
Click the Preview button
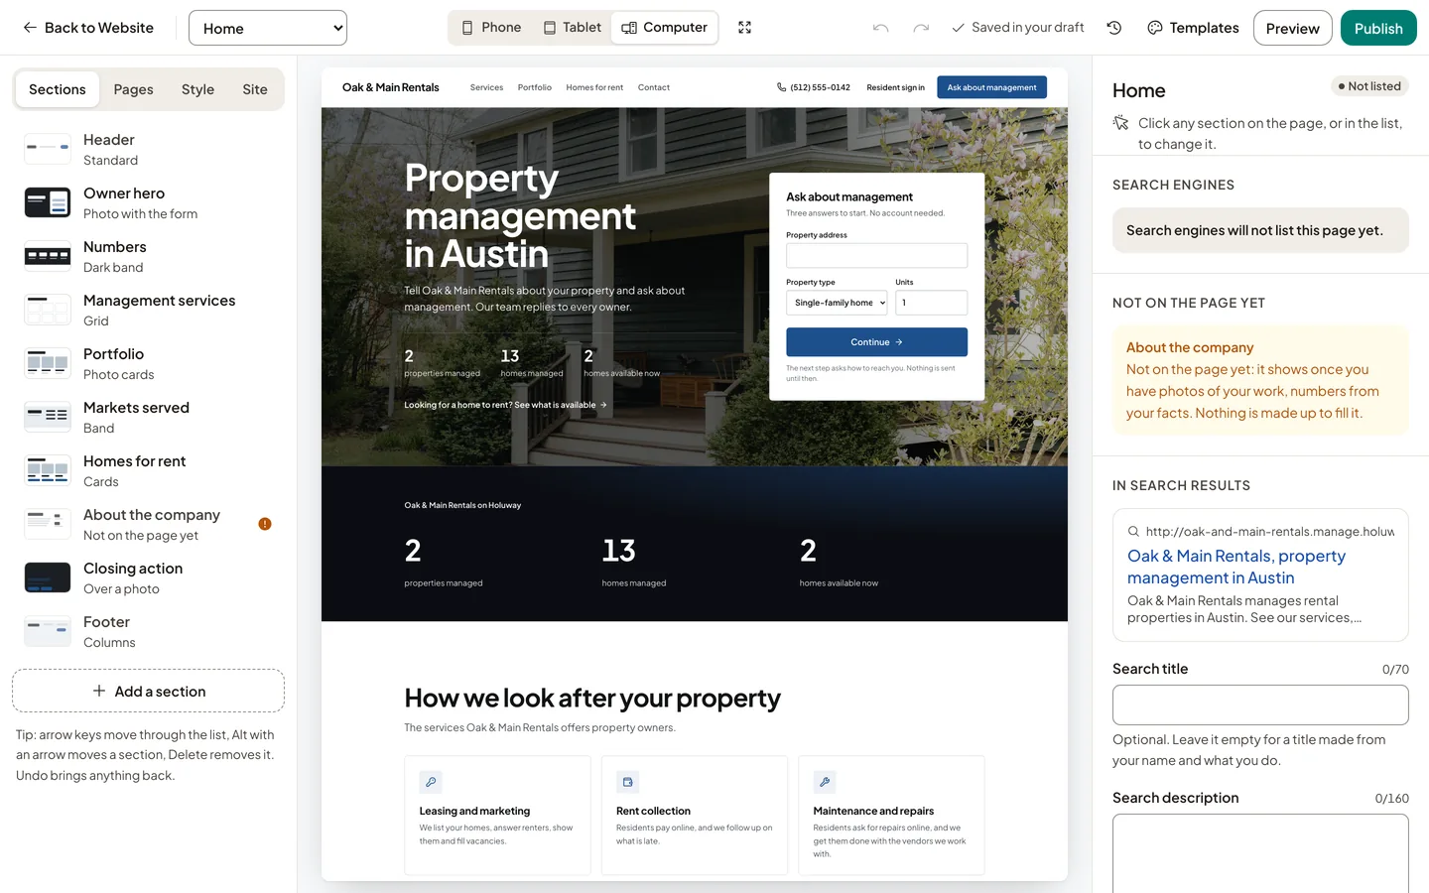click(1292, 28)
